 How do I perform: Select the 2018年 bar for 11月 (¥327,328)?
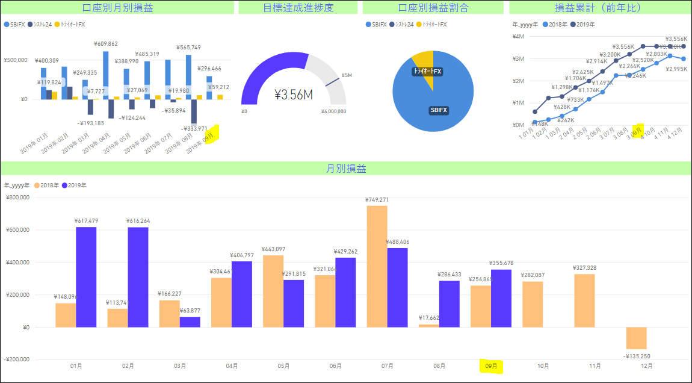tap(584, 301)
